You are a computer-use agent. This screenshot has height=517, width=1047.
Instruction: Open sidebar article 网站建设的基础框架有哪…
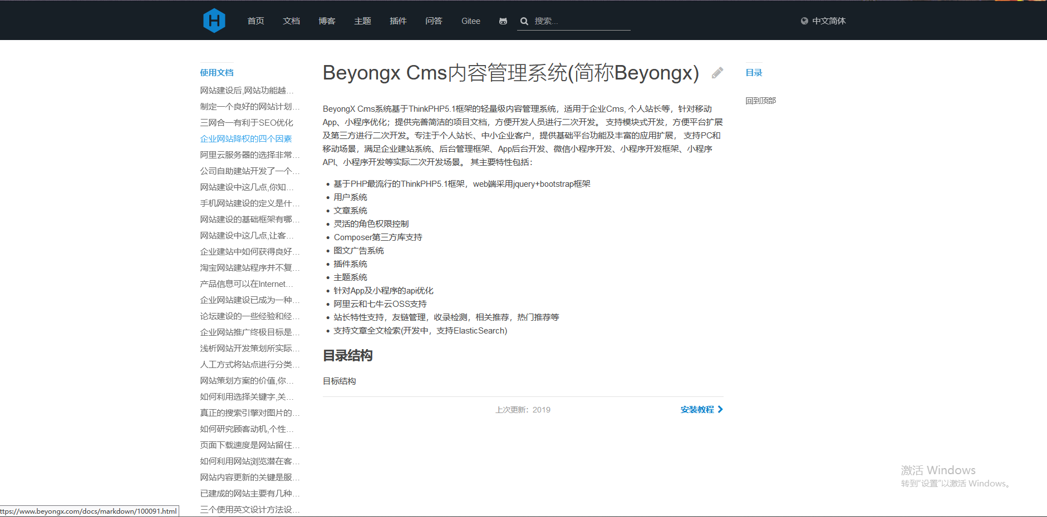[x=250, y=219]
